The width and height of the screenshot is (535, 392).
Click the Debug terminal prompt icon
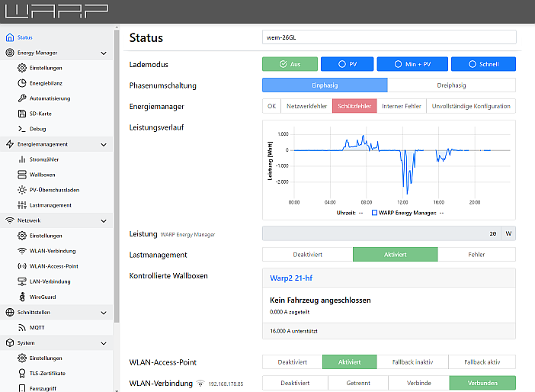[x=22, y=129]
